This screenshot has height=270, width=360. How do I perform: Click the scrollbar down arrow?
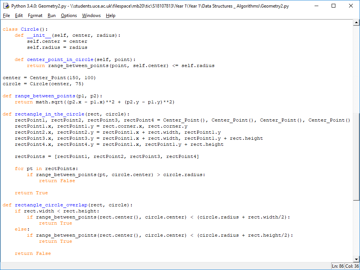[356, 259]
